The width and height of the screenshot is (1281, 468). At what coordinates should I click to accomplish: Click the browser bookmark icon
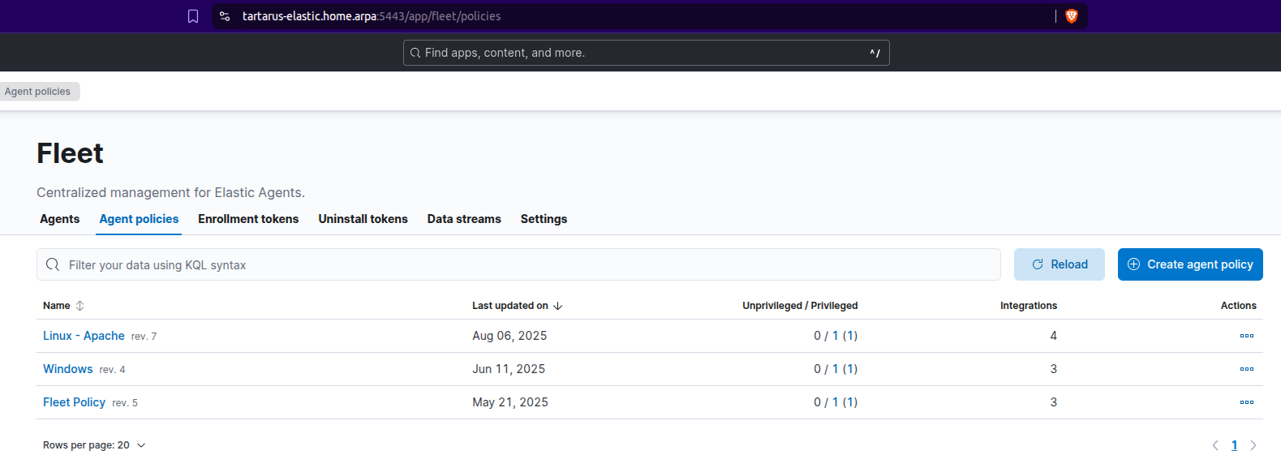coord(193,16)
